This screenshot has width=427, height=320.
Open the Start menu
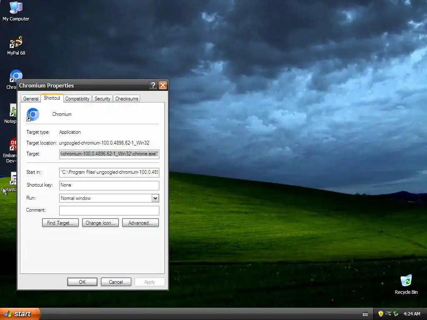point(20,314)
